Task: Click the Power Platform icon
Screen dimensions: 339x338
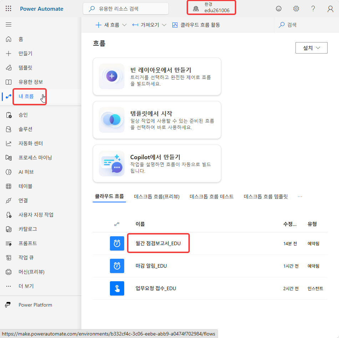Action: 8,305
